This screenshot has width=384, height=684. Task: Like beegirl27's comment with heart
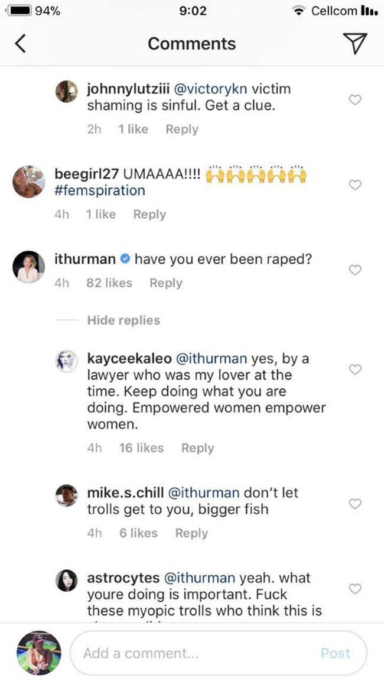355,186
